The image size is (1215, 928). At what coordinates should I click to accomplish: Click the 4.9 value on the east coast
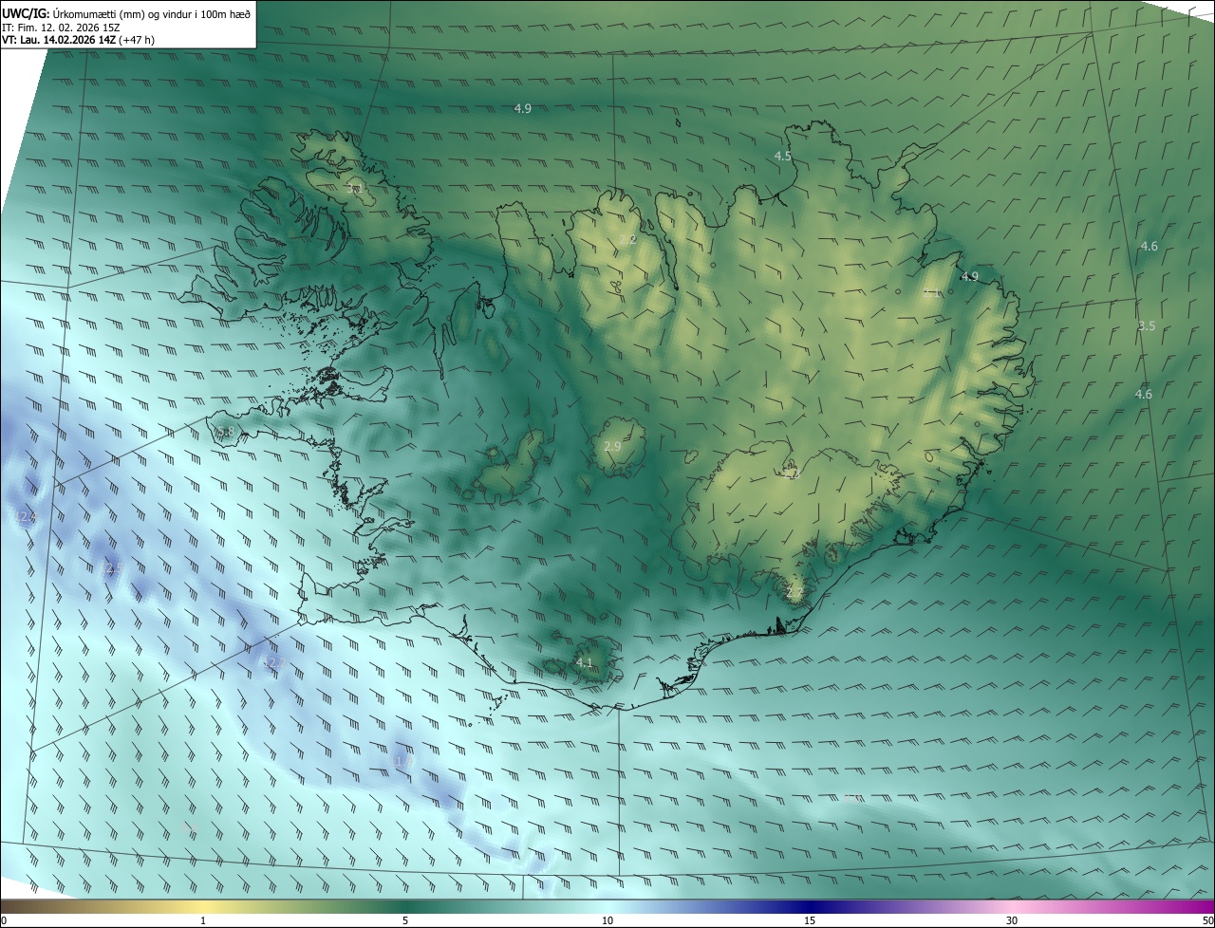[969, 277]
